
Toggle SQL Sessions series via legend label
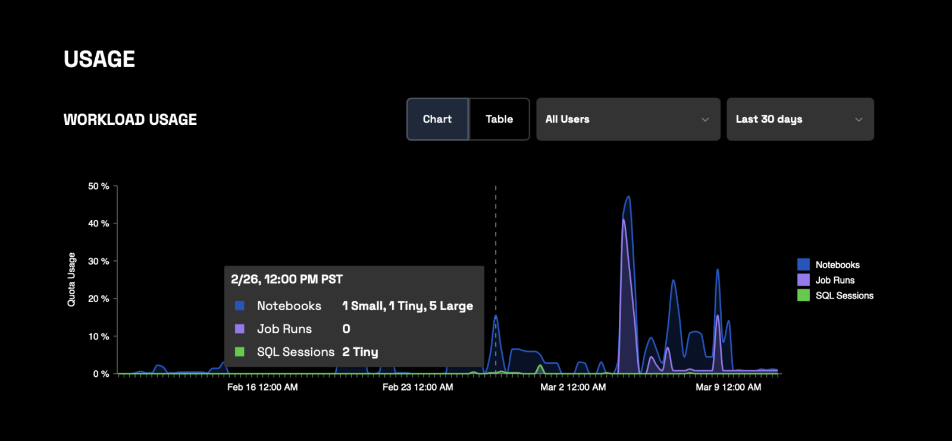click(x=844, y=296)
